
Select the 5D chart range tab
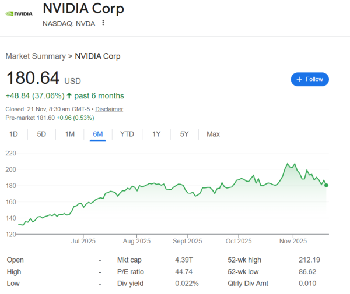click(41, 134)
